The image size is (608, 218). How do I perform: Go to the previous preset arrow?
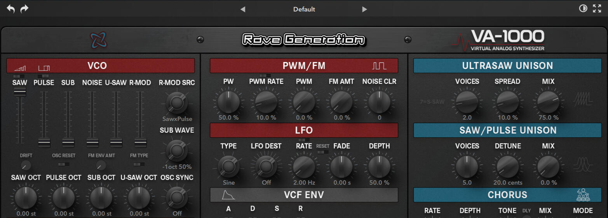[243, 9]
